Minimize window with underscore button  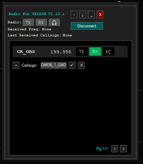[x=91, y=15]
